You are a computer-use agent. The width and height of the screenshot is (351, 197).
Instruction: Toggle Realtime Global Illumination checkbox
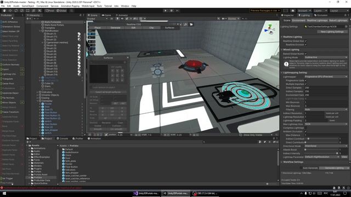coord(306,41)
